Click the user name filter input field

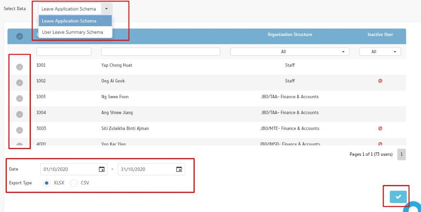point(161,52)
